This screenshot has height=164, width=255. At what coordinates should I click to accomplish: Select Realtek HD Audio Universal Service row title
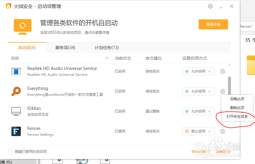[62, 68]
